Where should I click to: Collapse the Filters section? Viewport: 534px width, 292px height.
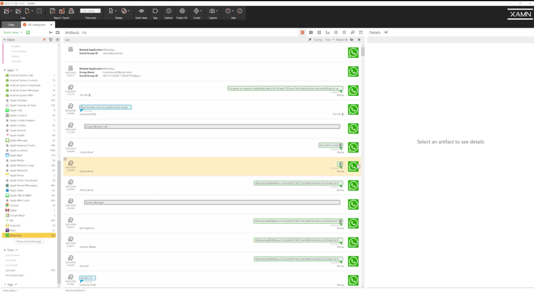pos(5,40)
